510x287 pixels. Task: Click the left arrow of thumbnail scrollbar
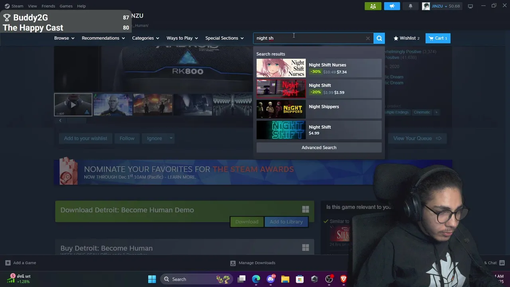[60, 120]
